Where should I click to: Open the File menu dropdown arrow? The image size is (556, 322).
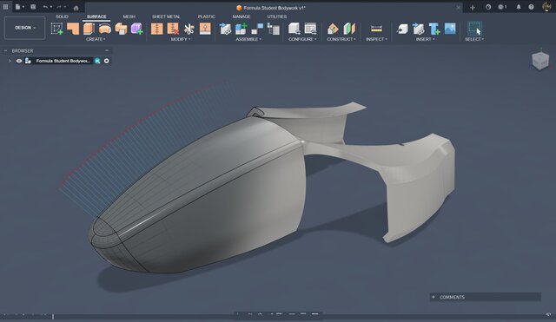coord(23,7)
